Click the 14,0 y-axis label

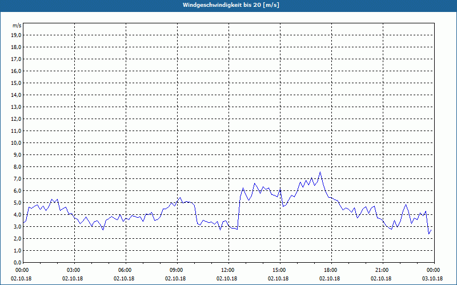(16, 95)
